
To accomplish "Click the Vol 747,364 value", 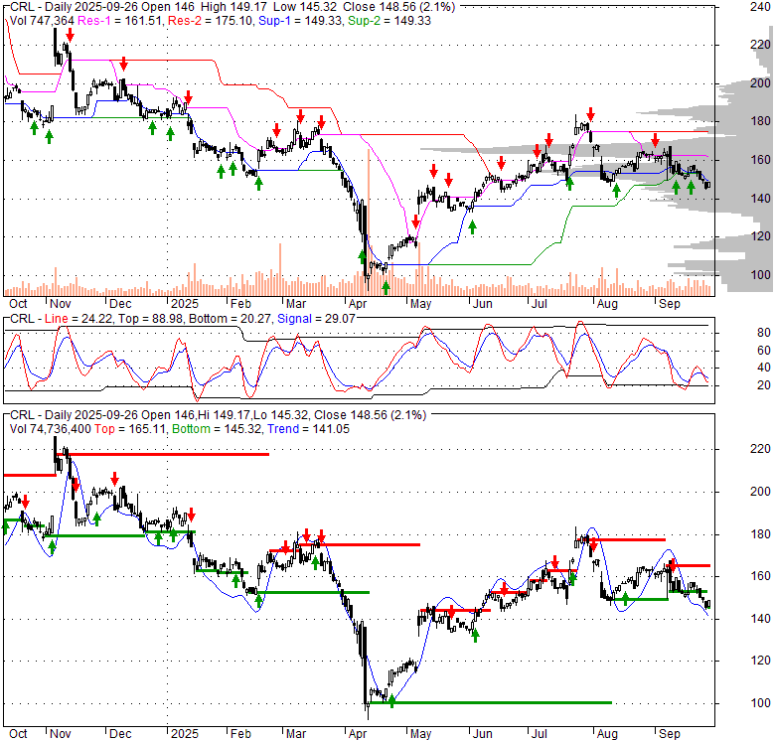I will click(42, 21).
